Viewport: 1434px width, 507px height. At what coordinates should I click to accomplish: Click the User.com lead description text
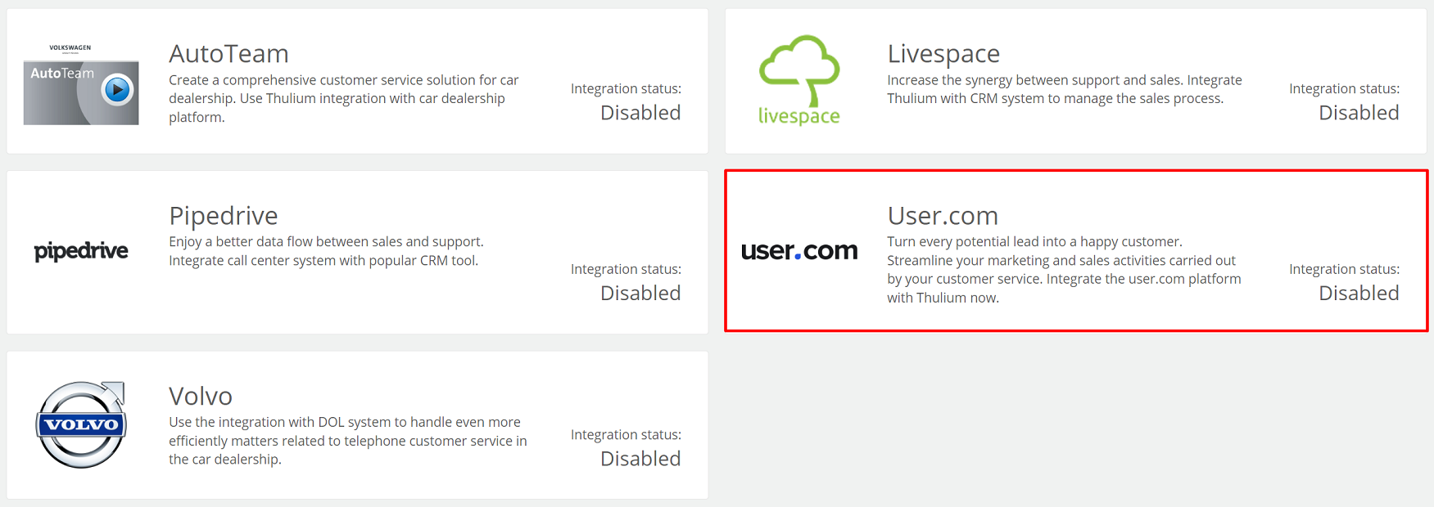1064,270
